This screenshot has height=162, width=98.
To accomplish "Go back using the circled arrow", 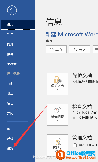I will pos(12,10).
